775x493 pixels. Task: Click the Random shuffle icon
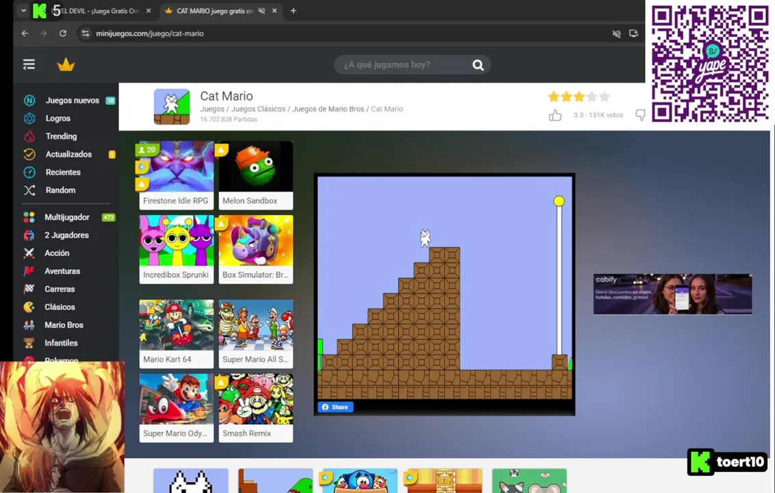(29, 190)
